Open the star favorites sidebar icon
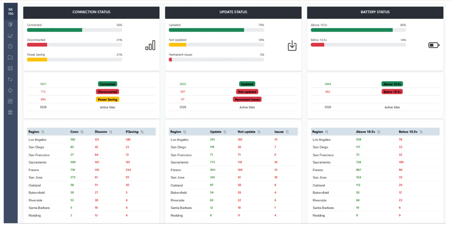451x227 pixels. point(10,90)
